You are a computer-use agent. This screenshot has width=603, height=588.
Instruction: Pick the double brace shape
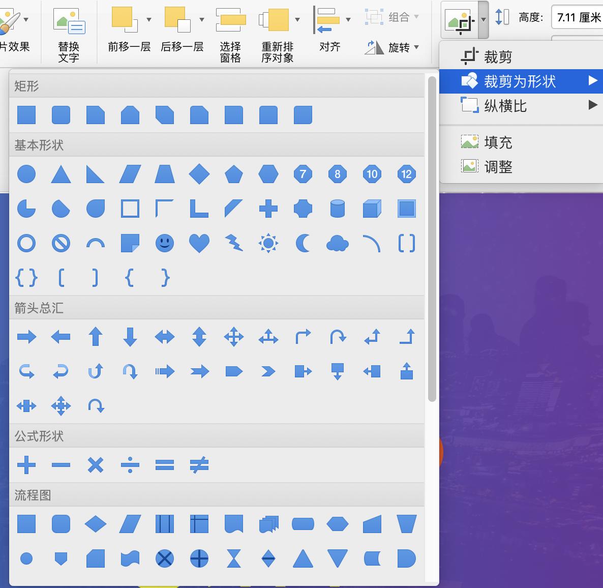coord(26,278)
